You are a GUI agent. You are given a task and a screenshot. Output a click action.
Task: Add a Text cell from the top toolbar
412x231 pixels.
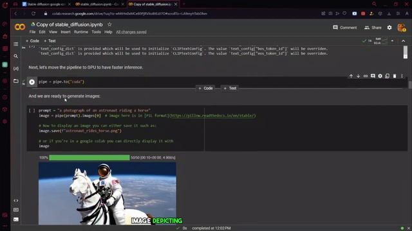(50, 41)
